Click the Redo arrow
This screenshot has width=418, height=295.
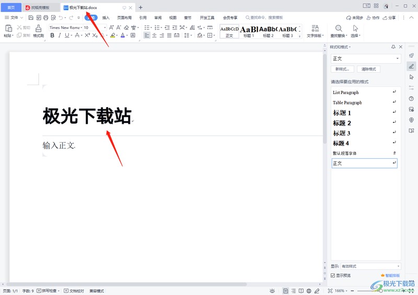[71, 18]
